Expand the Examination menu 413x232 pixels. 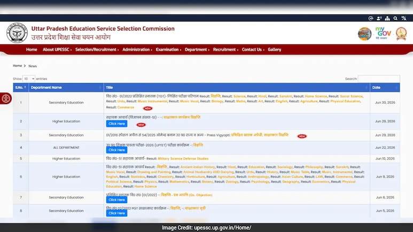tap(168, 50)
